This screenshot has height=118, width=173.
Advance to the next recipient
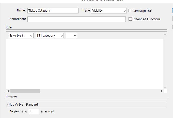point(42,112)
